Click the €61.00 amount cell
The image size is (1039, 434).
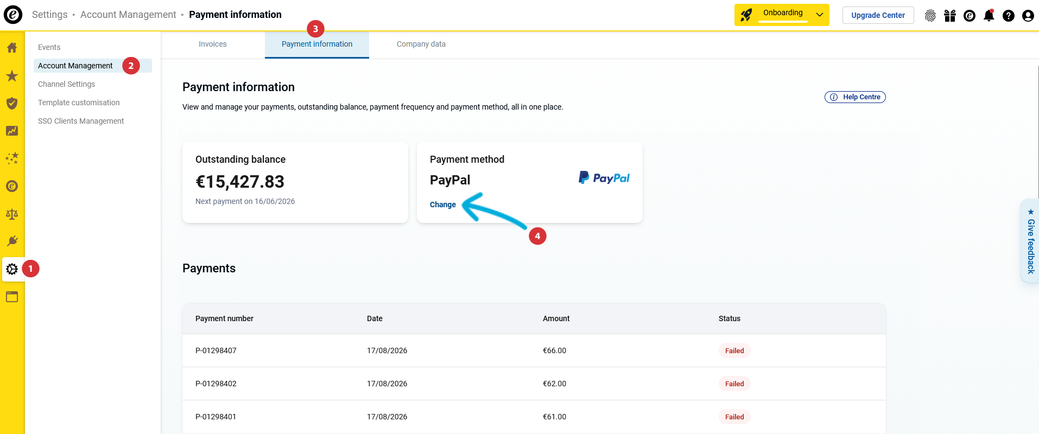click(x=554, y=417)
